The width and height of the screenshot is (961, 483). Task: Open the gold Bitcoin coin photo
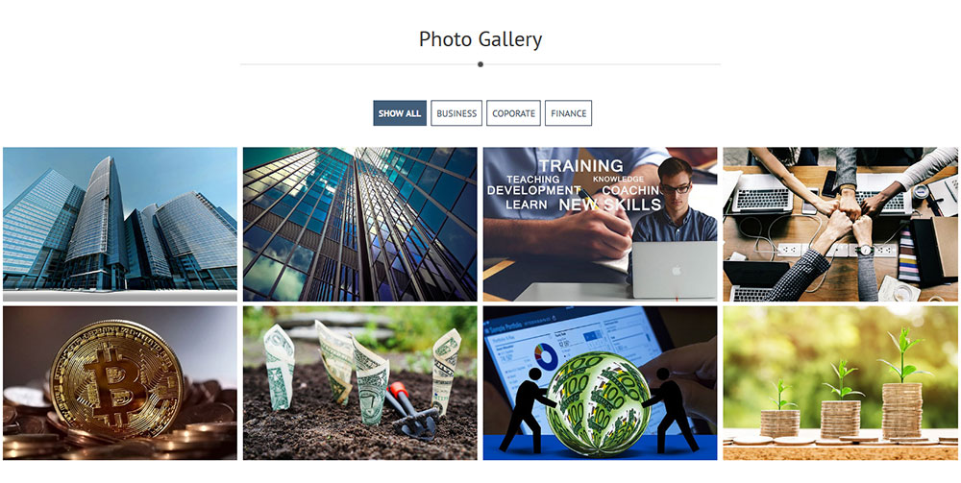coord(120,383)
